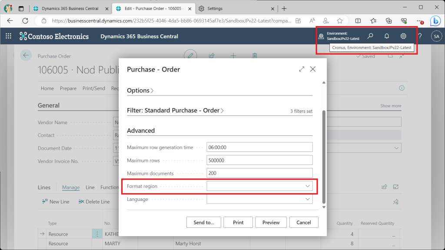Click the Print button
Viewport: 445px width, 250px height.
(x=238, y=223)
